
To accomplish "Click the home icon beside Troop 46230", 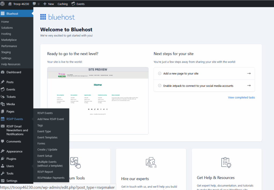I will coord(10,4).
